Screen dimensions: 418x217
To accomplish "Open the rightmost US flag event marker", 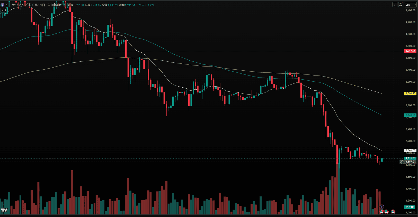I will pos(393,212).
